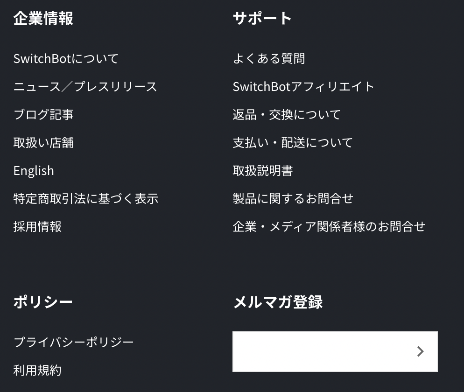Open the よくある質問 link
Viewport: 464px width, 392px height.
269,59
